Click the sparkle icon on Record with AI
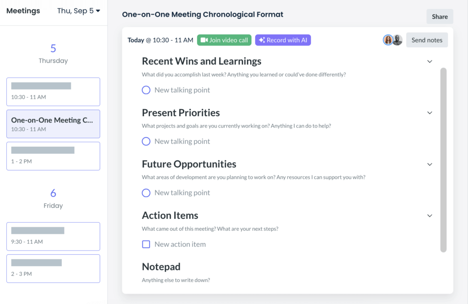This screenshot has height=304, width=468. 262,40
